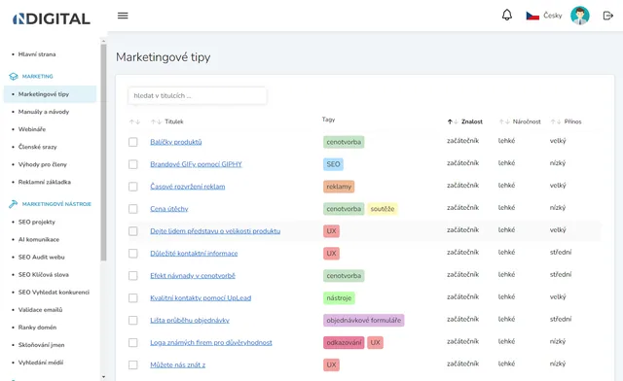The height and width of the screenshot is (381, 623).
Task: Check the Efekt návnady v cenotvorbě checkbox
Action: coord(133,275)
